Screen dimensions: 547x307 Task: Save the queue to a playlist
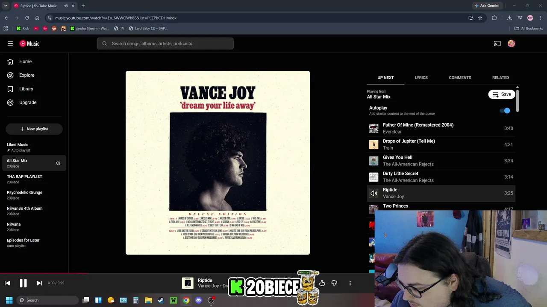click(x=502, y=94)
